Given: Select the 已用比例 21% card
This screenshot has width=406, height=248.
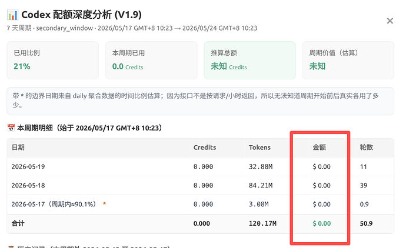Looking at the screenshot, I should [x=52, y=61].
